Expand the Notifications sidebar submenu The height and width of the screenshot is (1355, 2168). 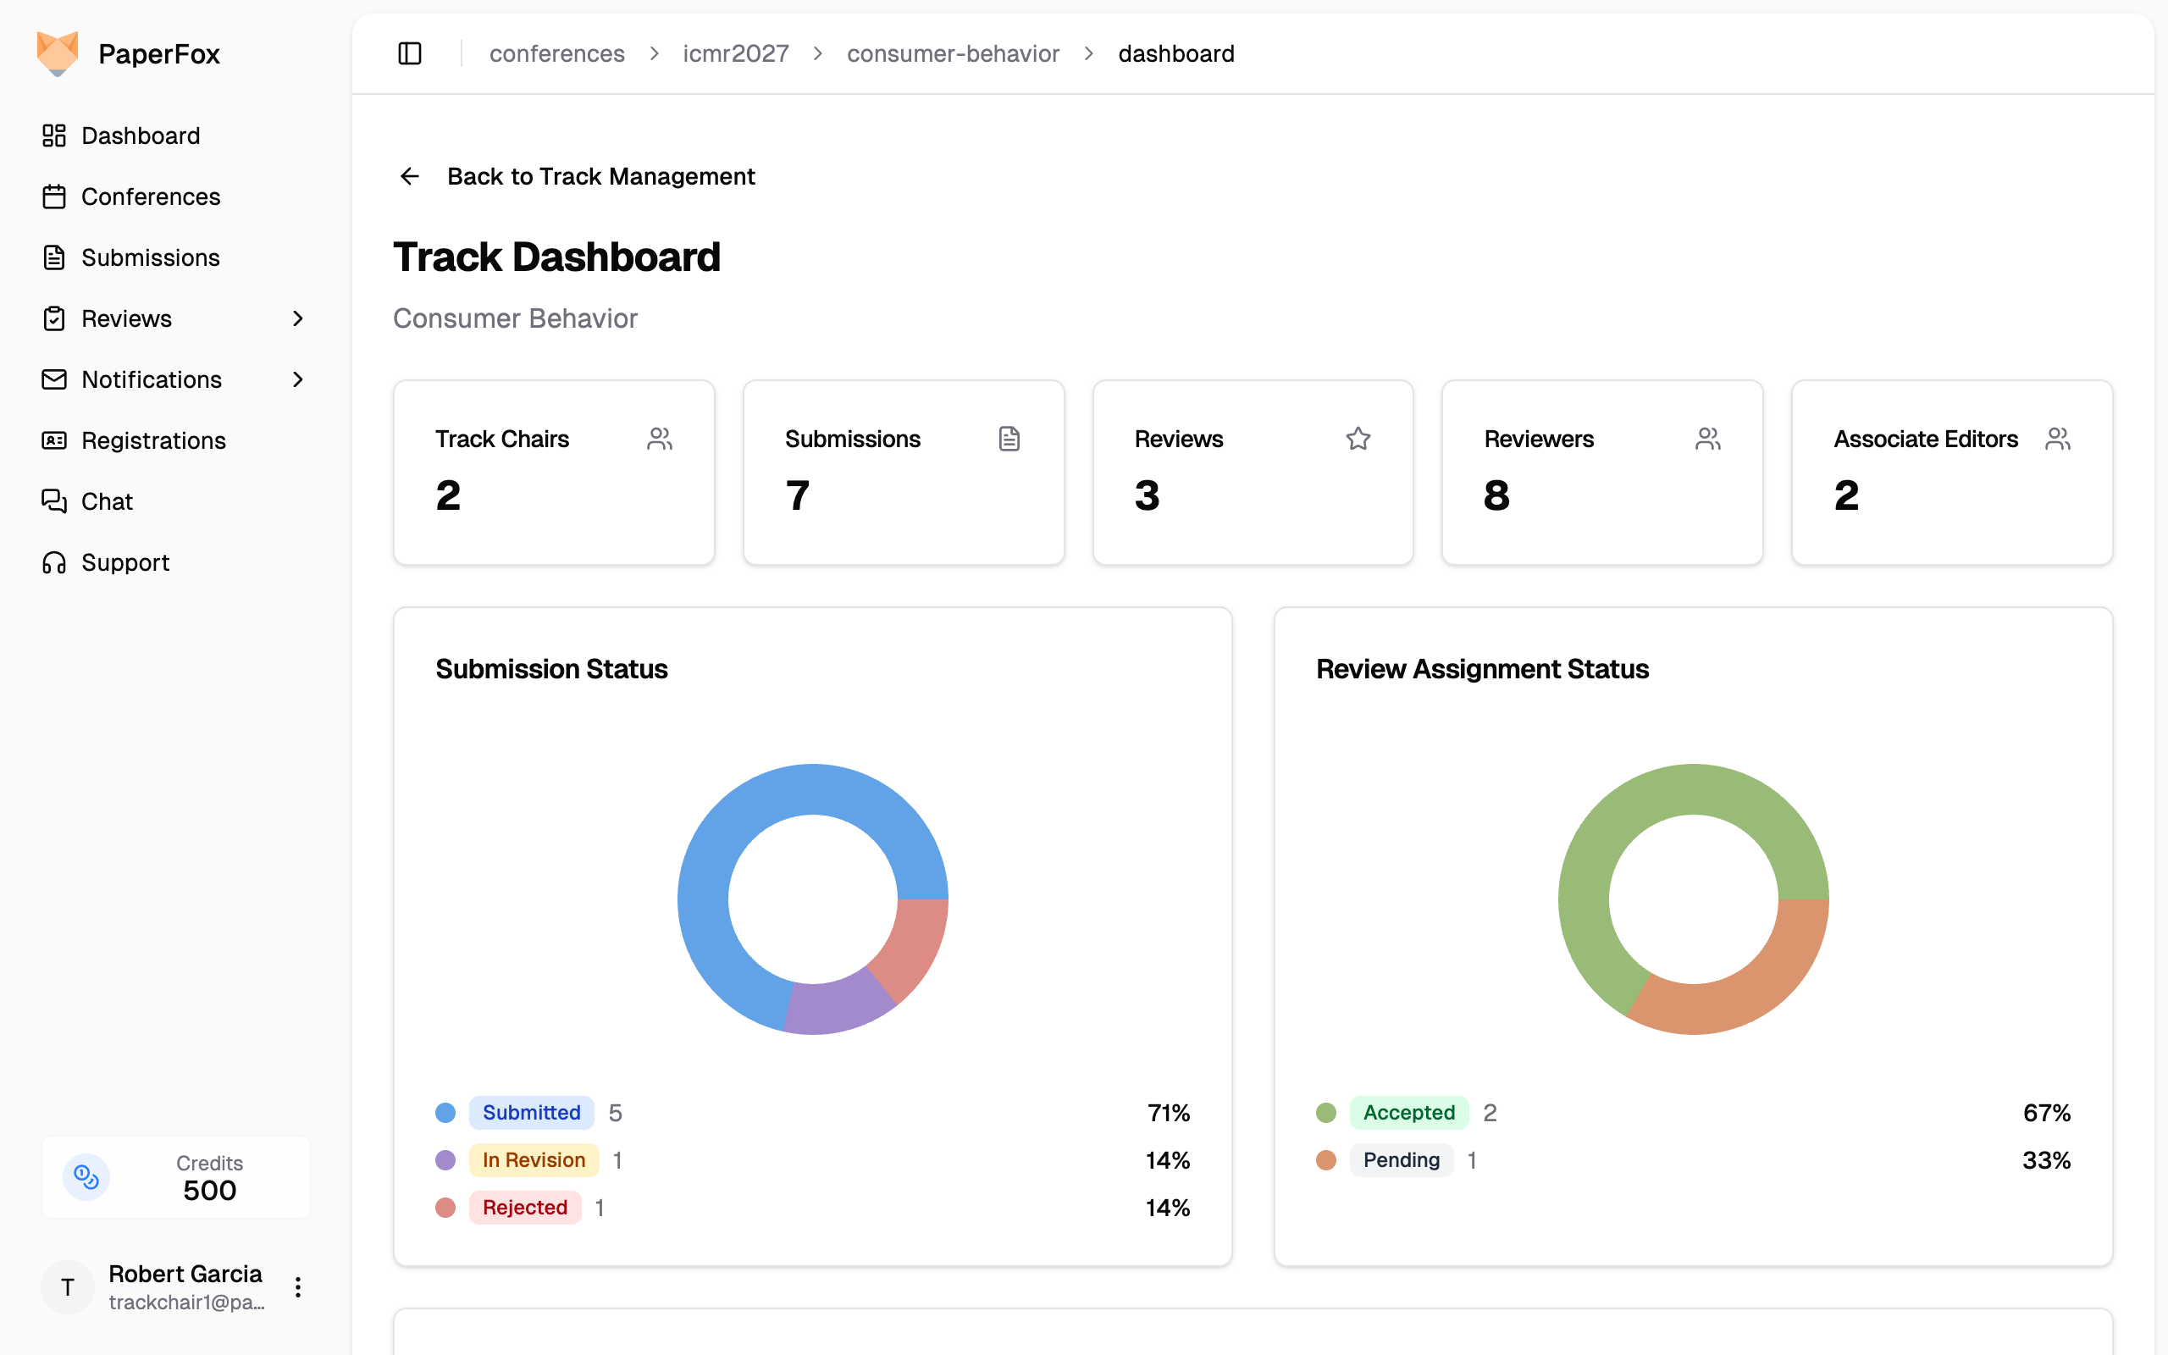click(x=298, y=379)
